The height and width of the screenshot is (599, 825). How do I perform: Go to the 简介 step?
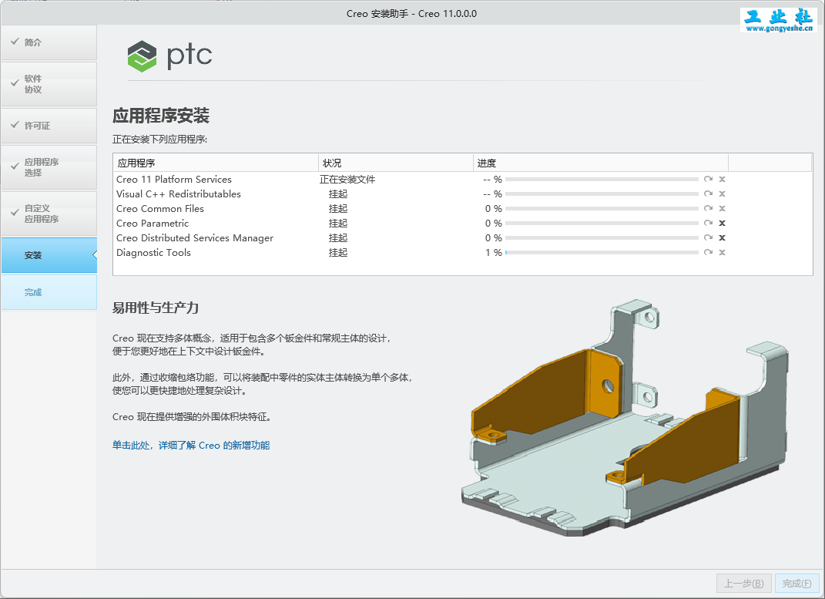pyautogui.click(x=49, y=42)
